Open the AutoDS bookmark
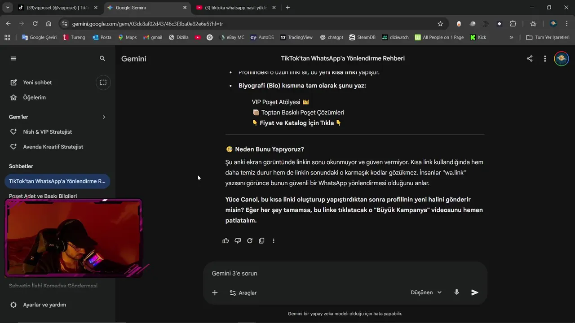This screenshot has width=575, height=323. pyautogui.click(x=262, y=37)
